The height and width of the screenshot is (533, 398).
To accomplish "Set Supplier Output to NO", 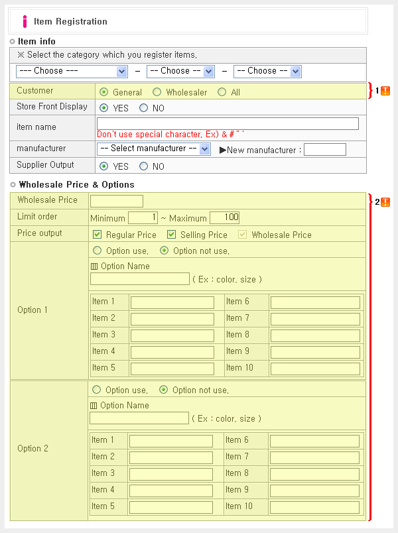I will [x=144, y=166].
